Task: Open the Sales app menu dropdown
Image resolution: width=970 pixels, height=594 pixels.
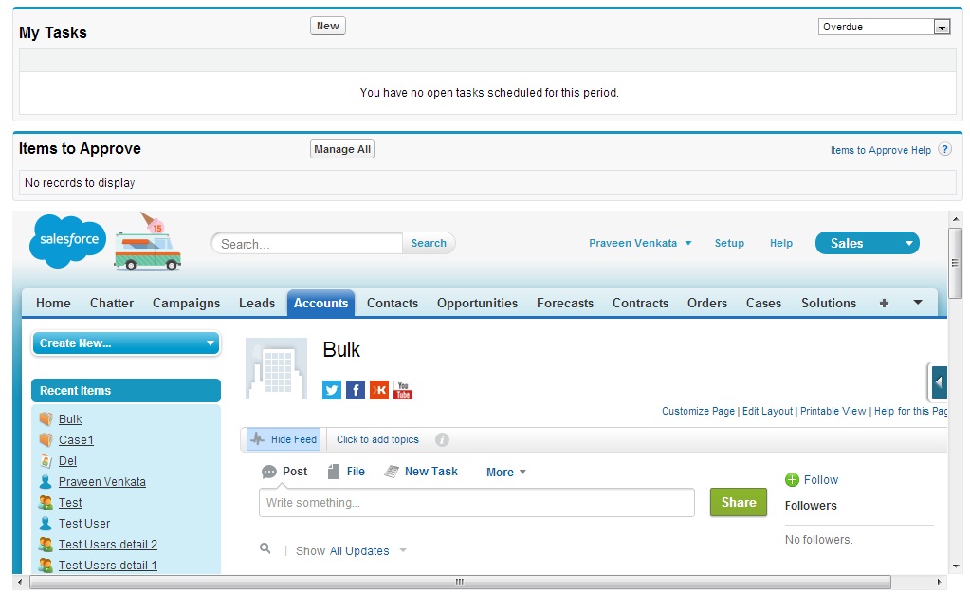Action: click(868, 244)
